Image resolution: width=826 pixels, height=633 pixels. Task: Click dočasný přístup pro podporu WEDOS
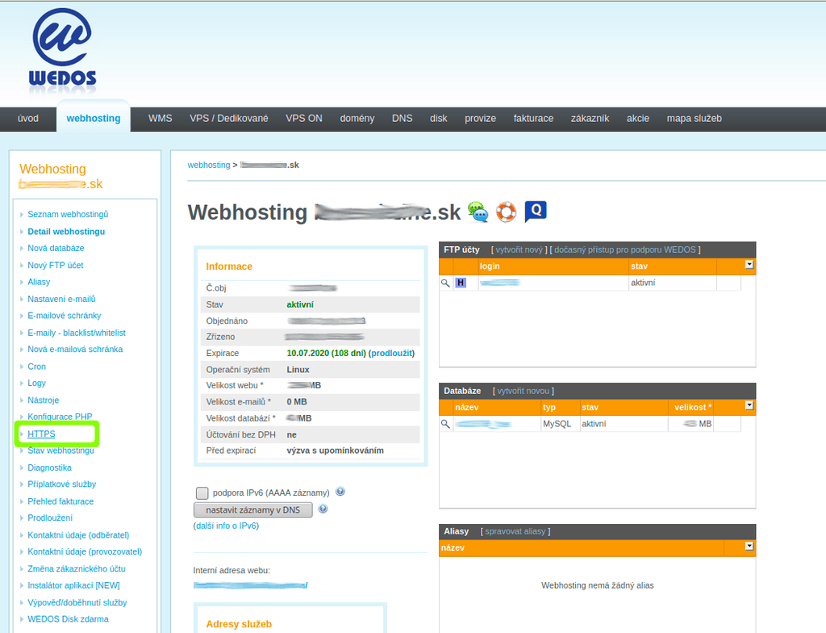(625, 250)
